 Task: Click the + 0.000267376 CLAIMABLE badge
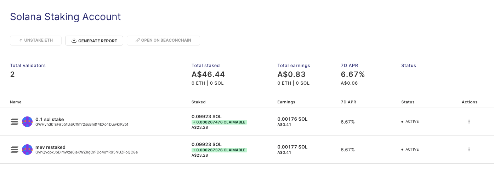click(219, 150)
